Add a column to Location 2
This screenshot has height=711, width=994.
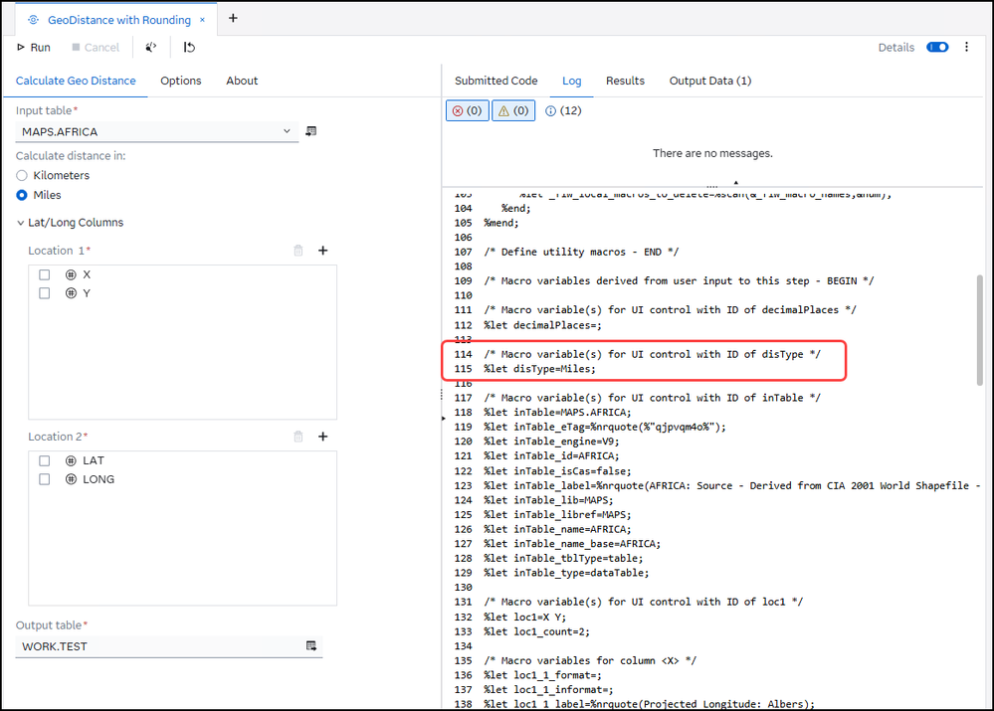pos(322,437)
